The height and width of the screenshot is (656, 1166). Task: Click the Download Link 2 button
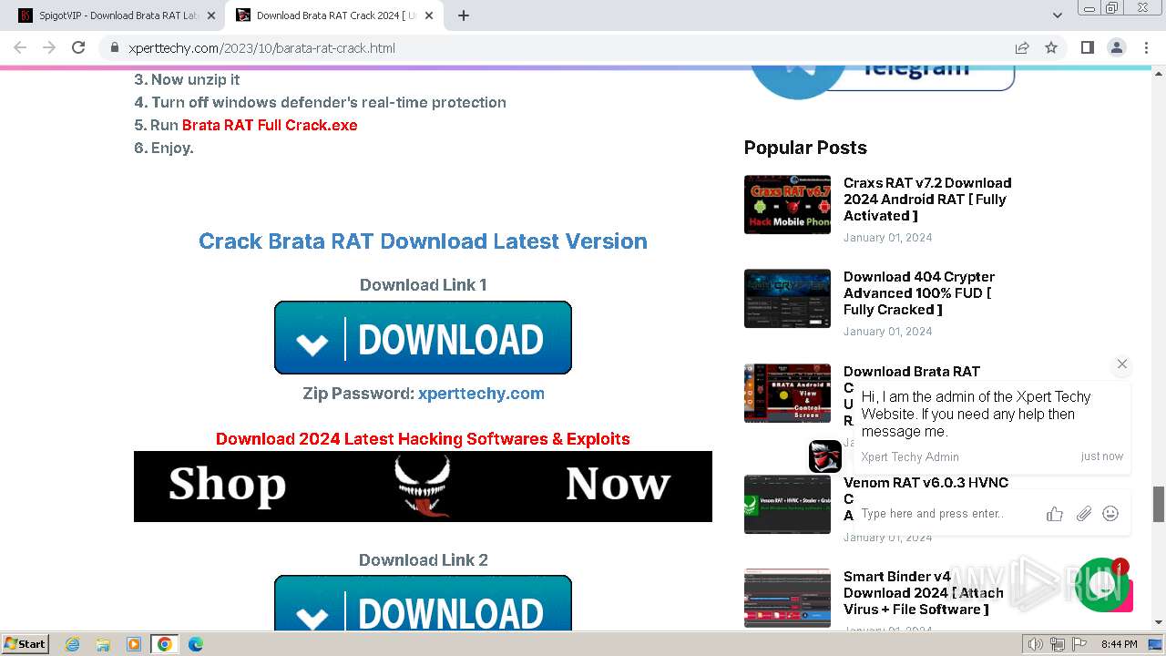coord(423,602)
